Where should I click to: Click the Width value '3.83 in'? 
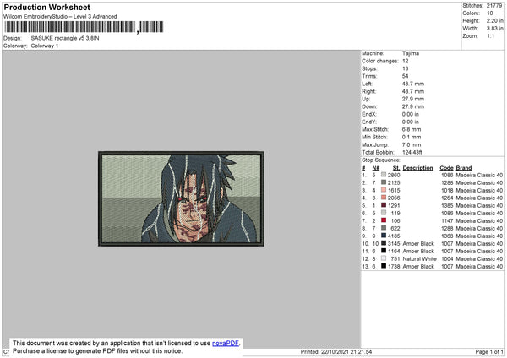coord(494,29)
